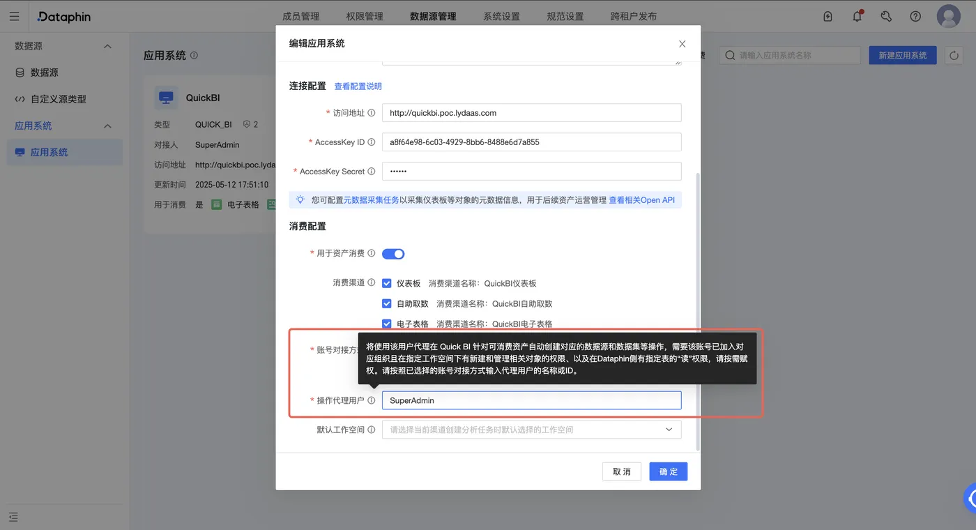The image size is (976, 530).
Task: Focus the AccessKey ID input field
Action: coord(531,142)
